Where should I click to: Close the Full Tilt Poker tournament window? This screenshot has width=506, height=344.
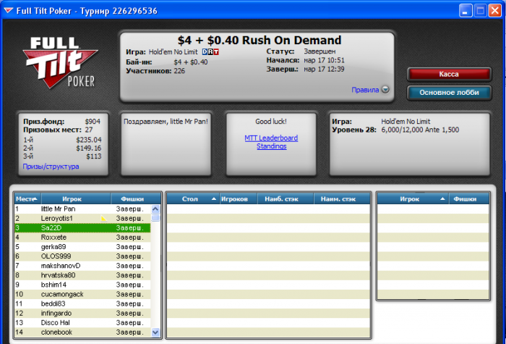tap(494, 11)
